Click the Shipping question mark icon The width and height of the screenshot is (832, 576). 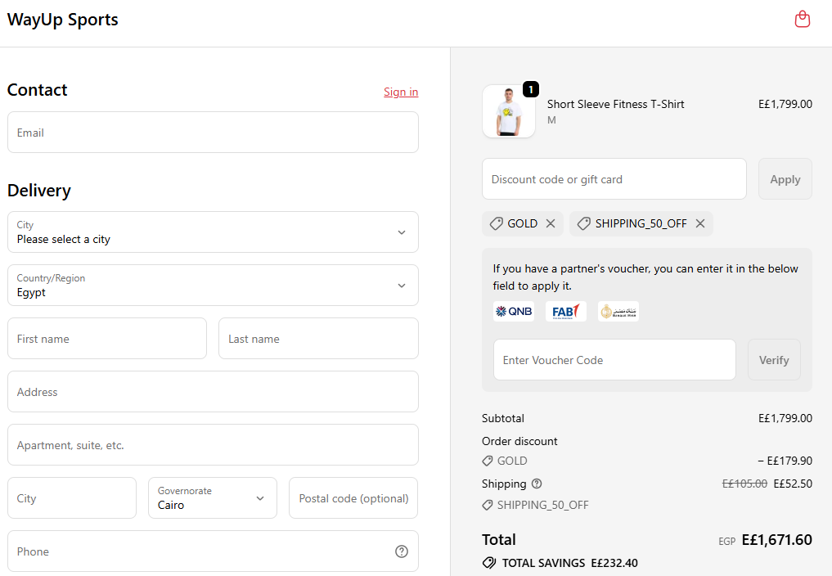(x=536, y=484)
